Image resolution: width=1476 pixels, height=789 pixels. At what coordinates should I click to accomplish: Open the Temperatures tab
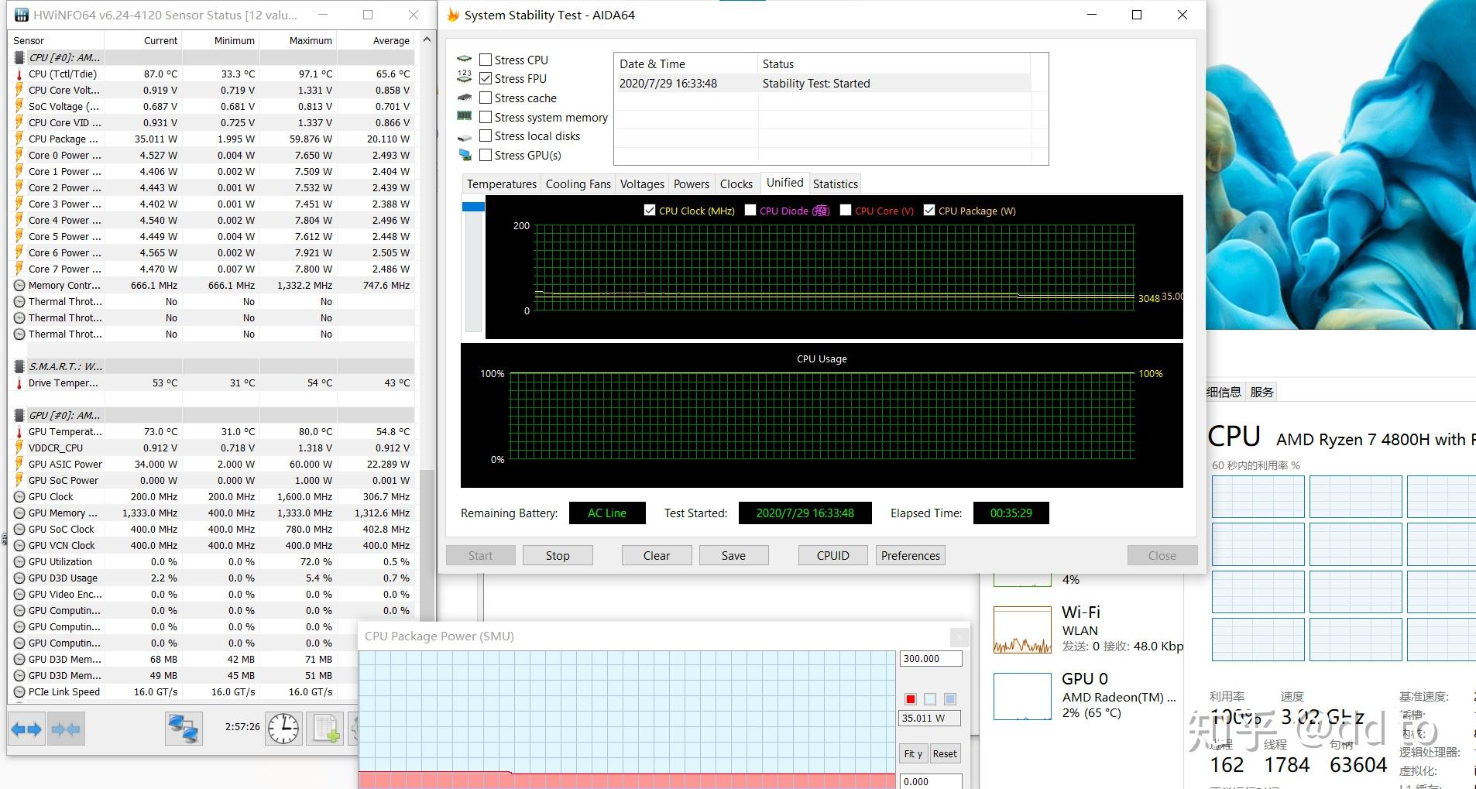click(x=501, y=184)
